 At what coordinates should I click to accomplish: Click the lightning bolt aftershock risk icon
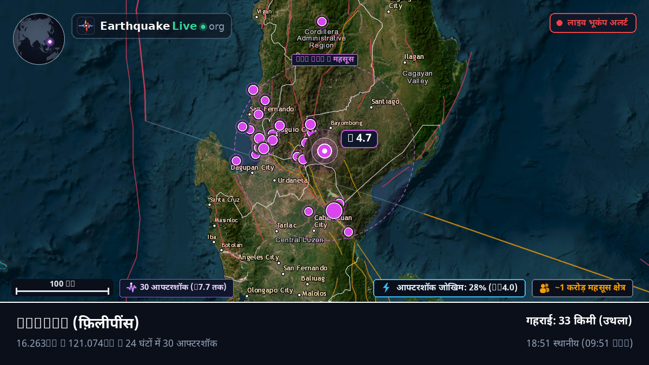click(386, 288)
